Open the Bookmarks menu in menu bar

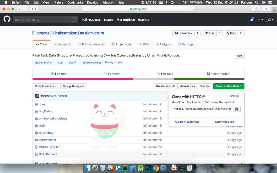(x=75, y=2)
